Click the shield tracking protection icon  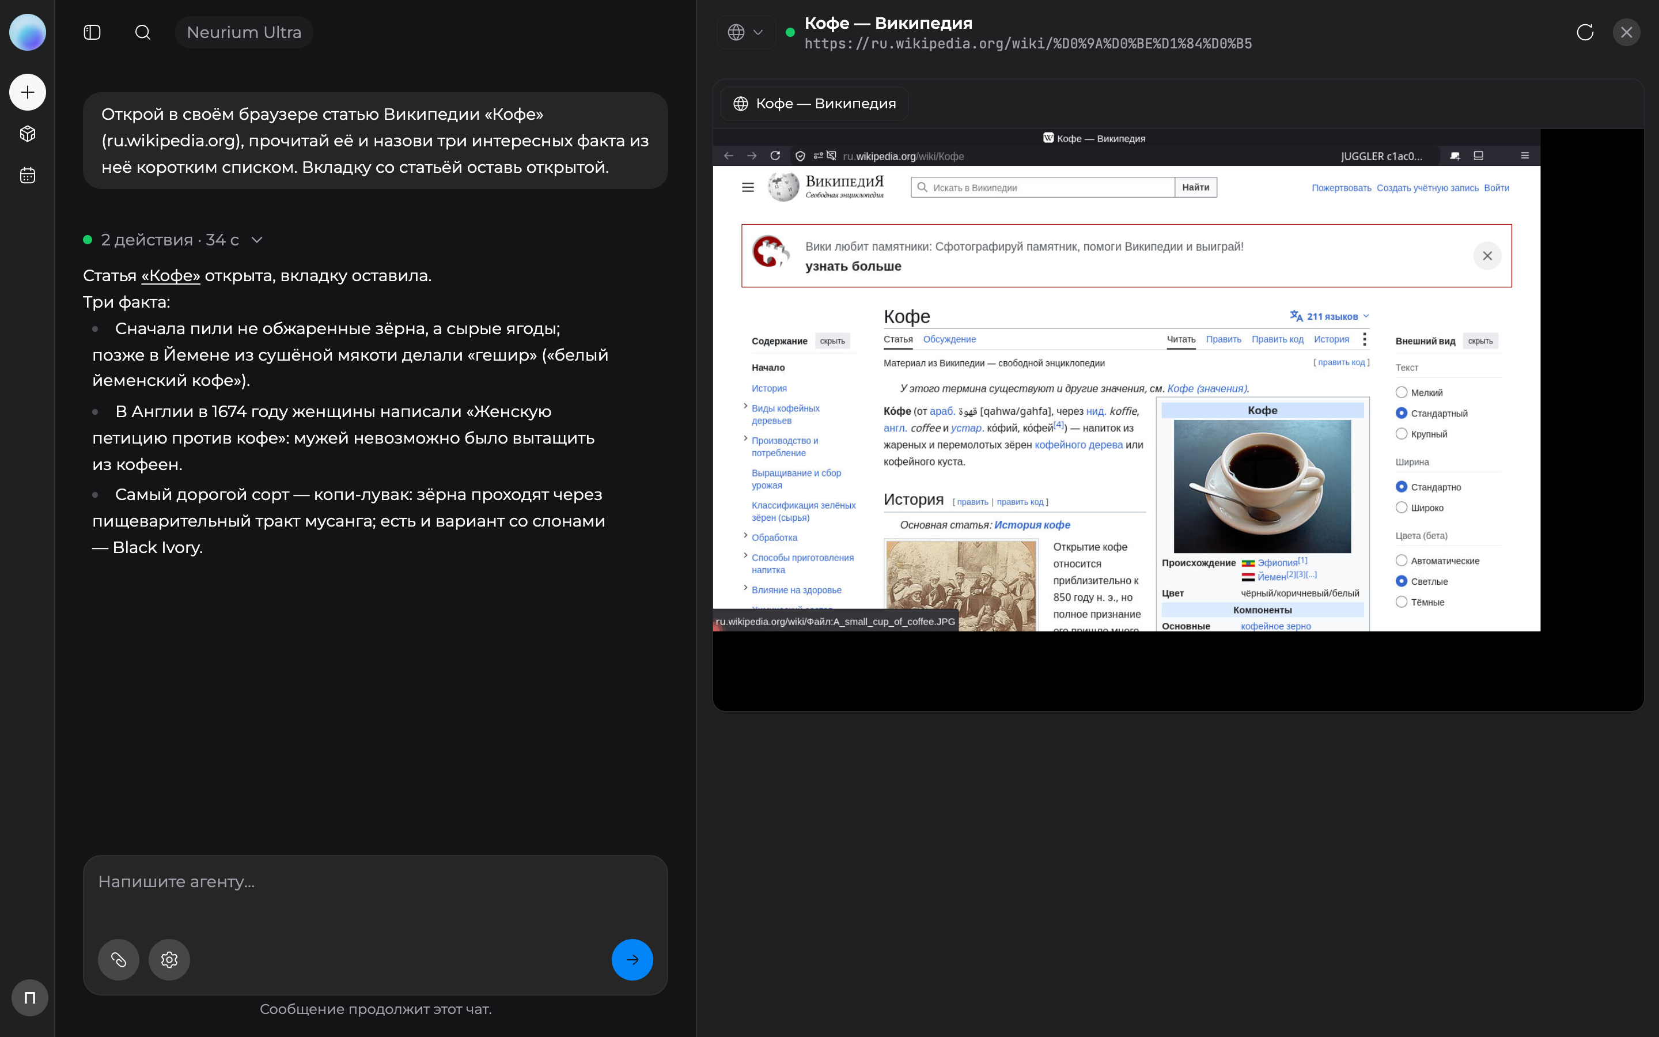(800, 156)
